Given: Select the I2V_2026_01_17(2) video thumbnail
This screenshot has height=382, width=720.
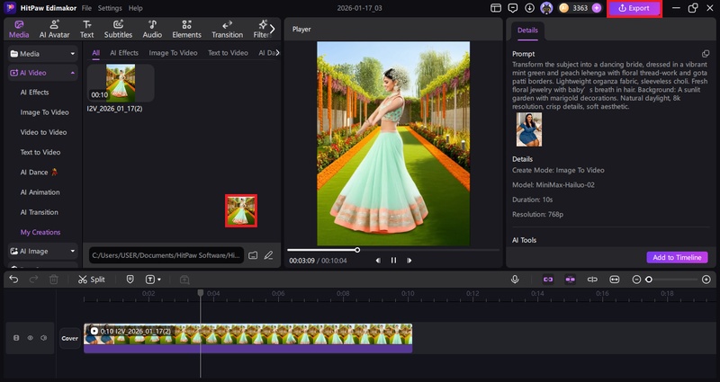Looking at the screenshot, I should pyautogui.click(x=121, y=83).
